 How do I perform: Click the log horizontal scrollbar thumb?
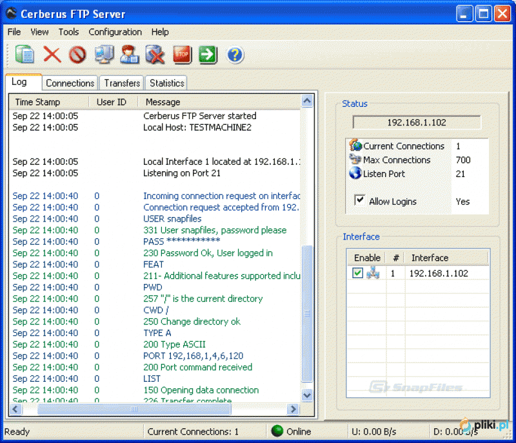point(134,409)
